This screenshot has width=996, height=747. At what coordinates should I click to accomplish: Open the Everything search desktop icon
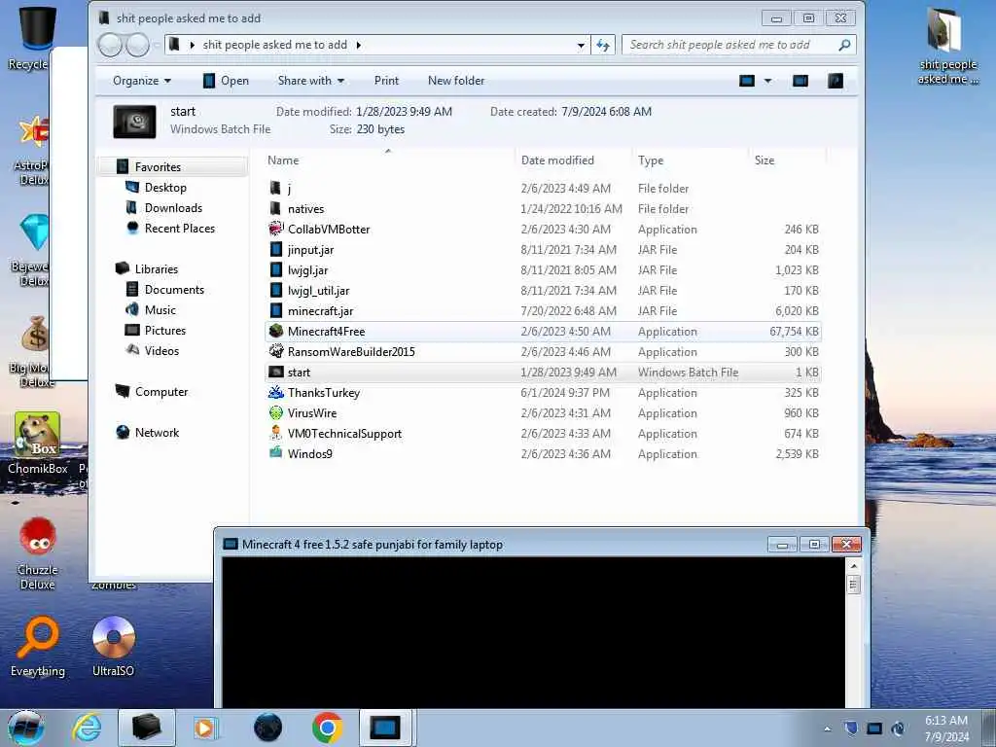pos(38,646)
